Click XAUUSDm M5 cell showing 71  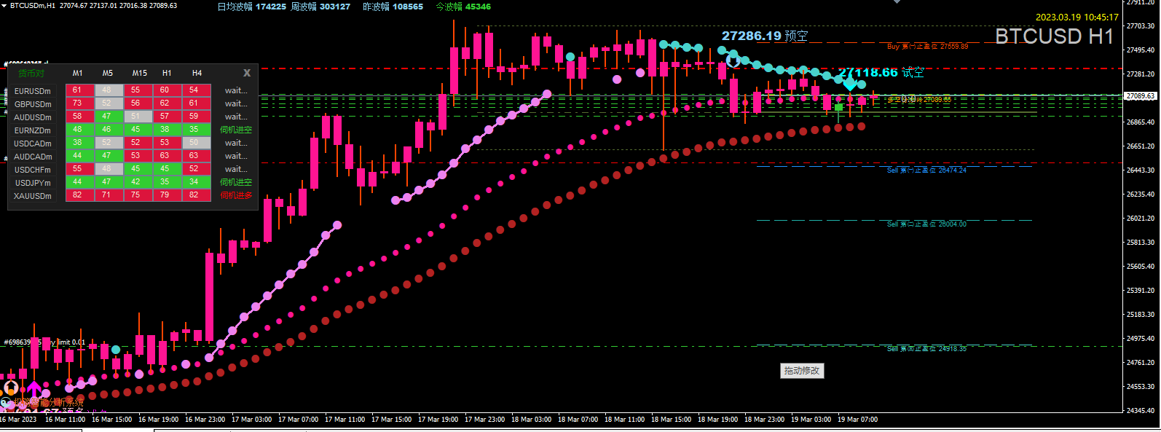click(109, 195)
